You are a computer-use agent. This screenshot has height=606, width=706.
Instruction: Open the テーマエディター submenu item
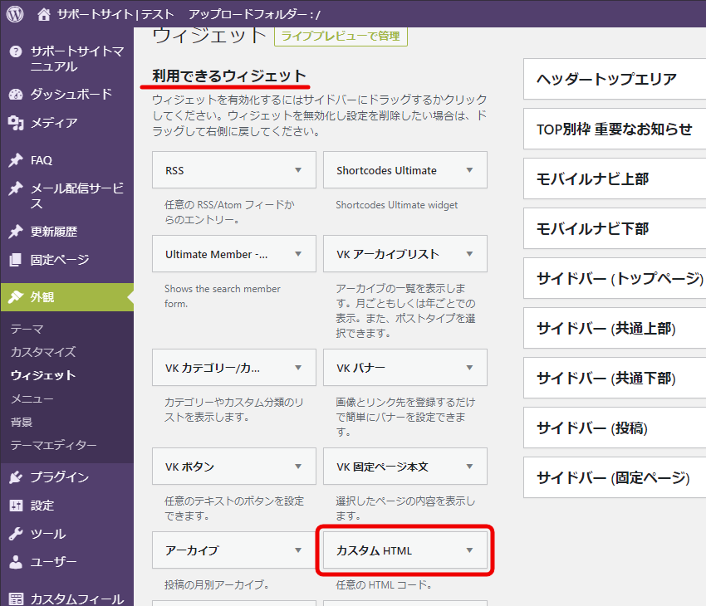pyautogui.click(x=53, y=446)
